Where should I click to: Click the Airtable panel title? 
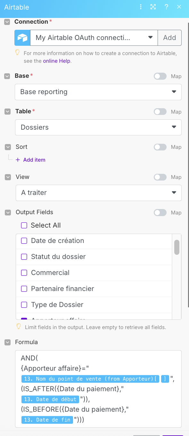pos(17,7)
